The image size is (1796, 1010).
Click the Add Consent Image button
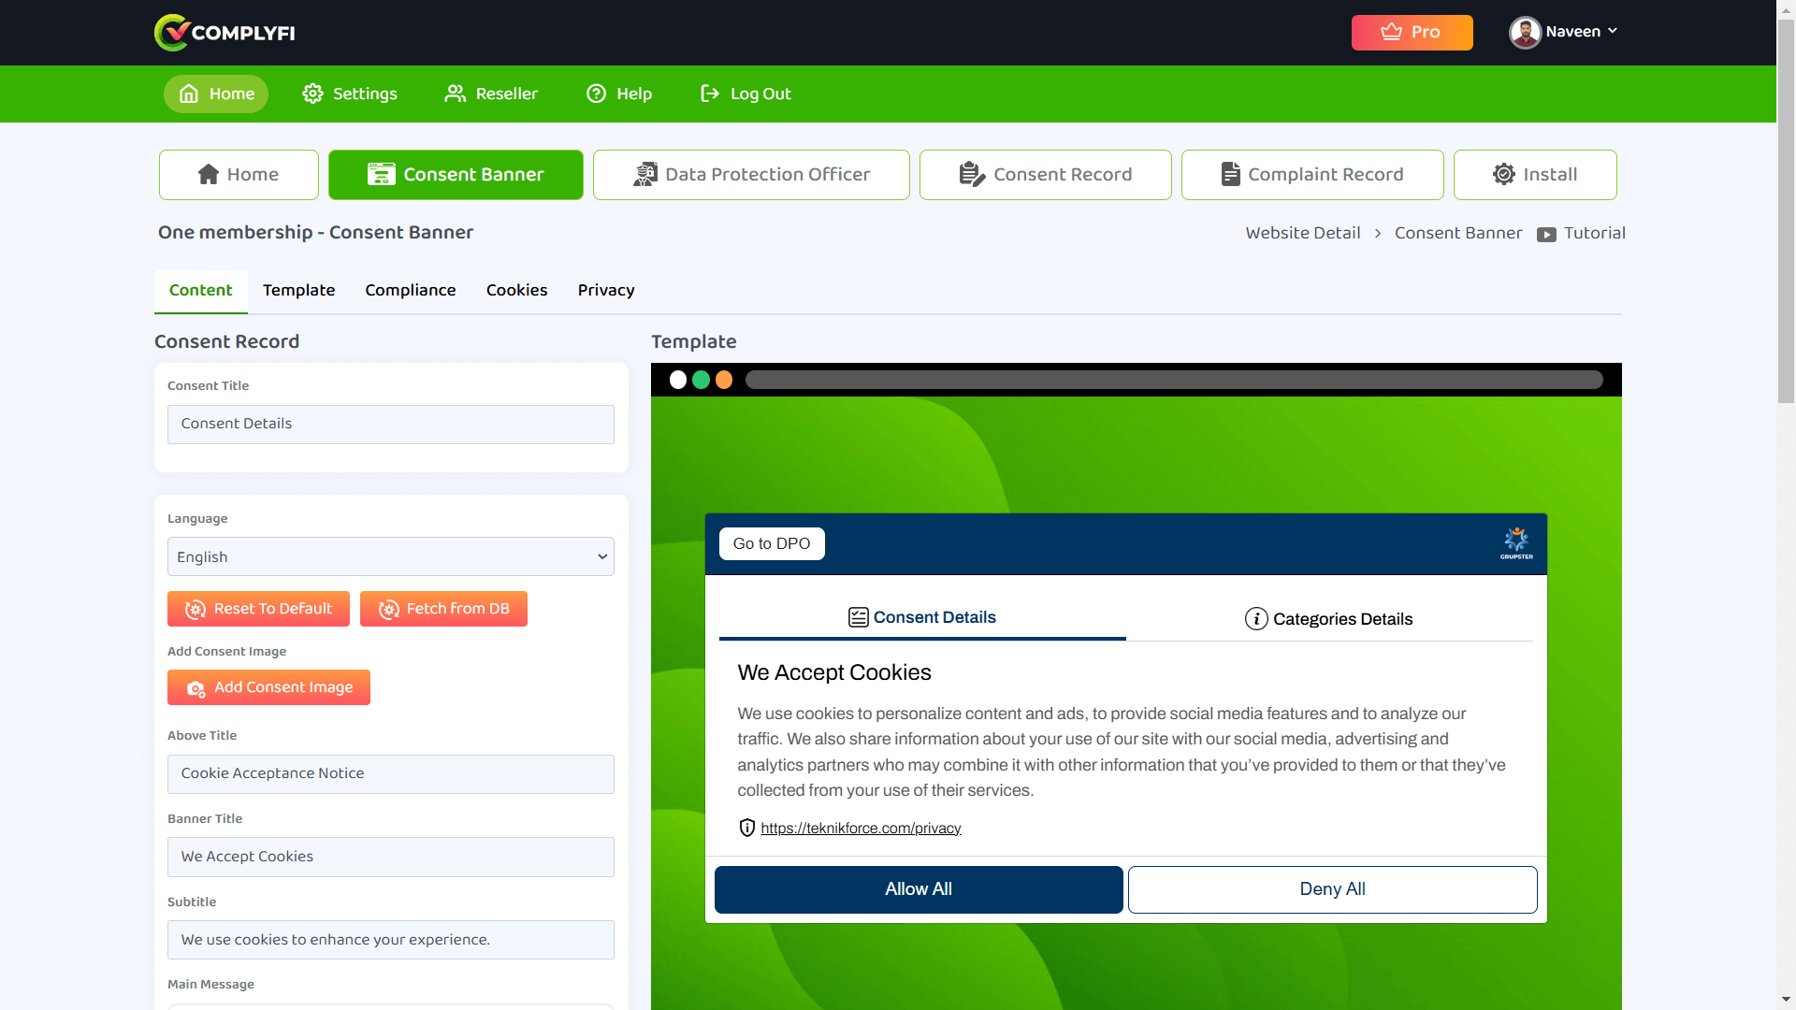268,687
